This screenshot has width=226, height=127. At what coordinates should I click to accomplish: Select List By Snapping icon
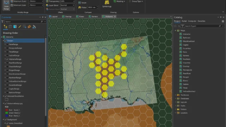(24, 27)
